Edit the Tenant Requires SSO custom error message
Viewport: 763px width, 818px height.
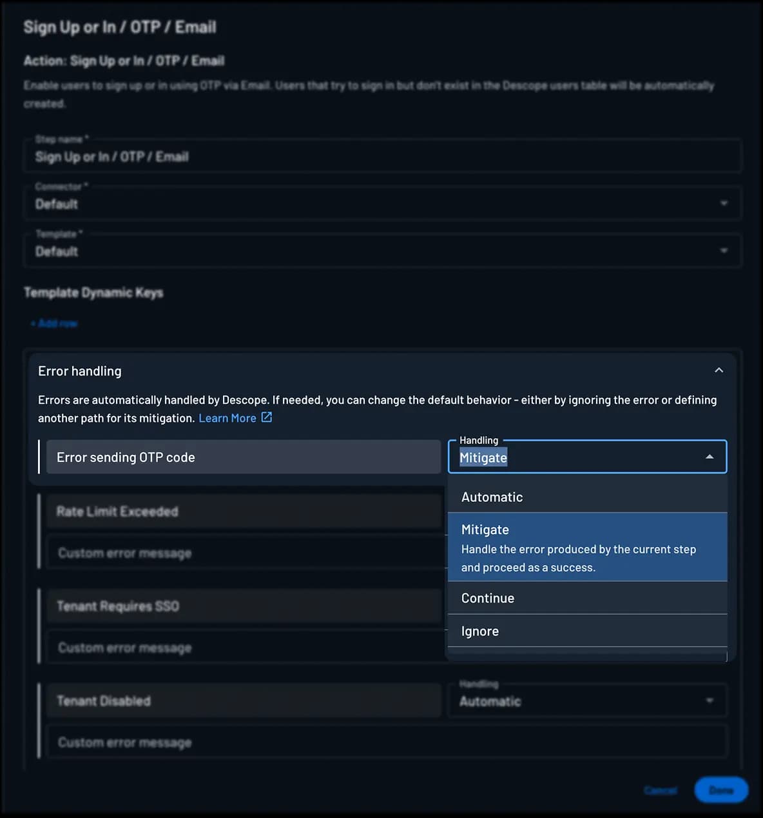pyautogui.click(x=244, y=647)
